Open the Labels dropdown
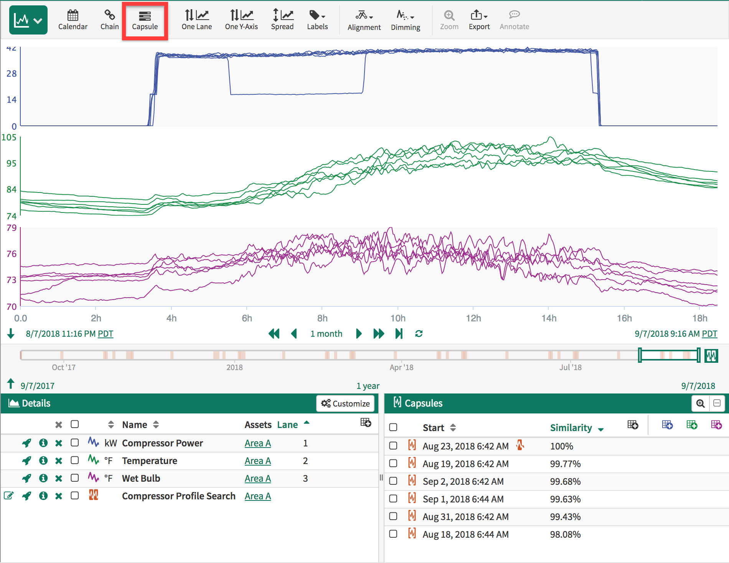Viewport: 729px width, 563px height. point(317,20)
